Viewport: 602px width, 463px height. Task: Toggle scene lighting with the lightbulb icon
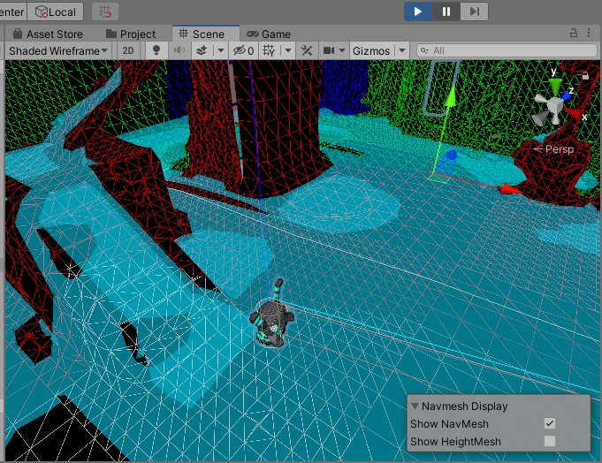(x=156, y=50)
